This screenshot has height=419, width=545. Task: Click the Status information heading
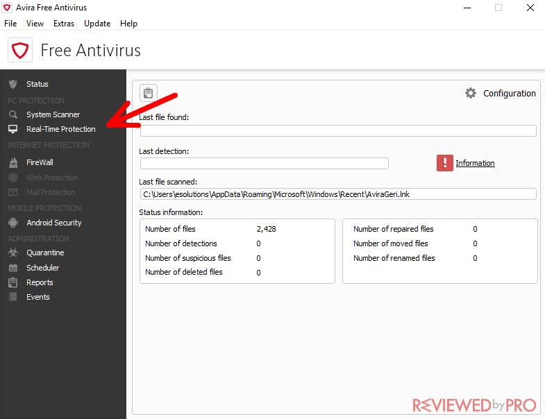click(x=171, y=212)
